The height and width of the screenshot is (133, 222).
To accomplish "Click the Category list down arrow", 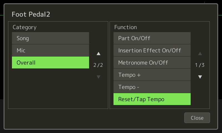I will 99,77.
